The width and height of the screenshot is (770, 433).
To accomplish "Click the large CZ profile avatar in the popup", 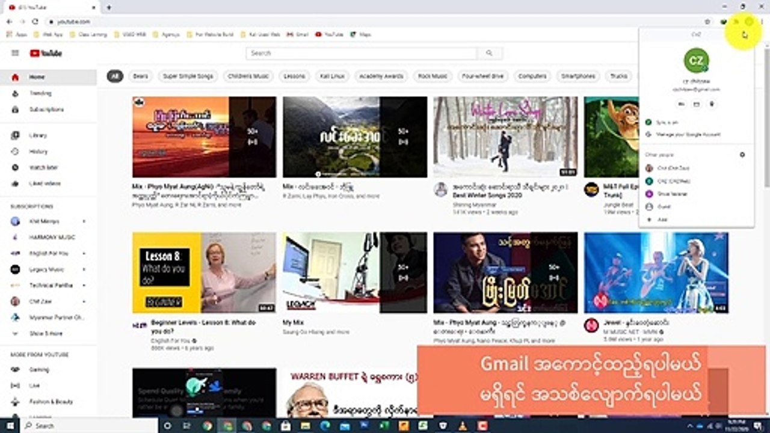I will 697,60.
